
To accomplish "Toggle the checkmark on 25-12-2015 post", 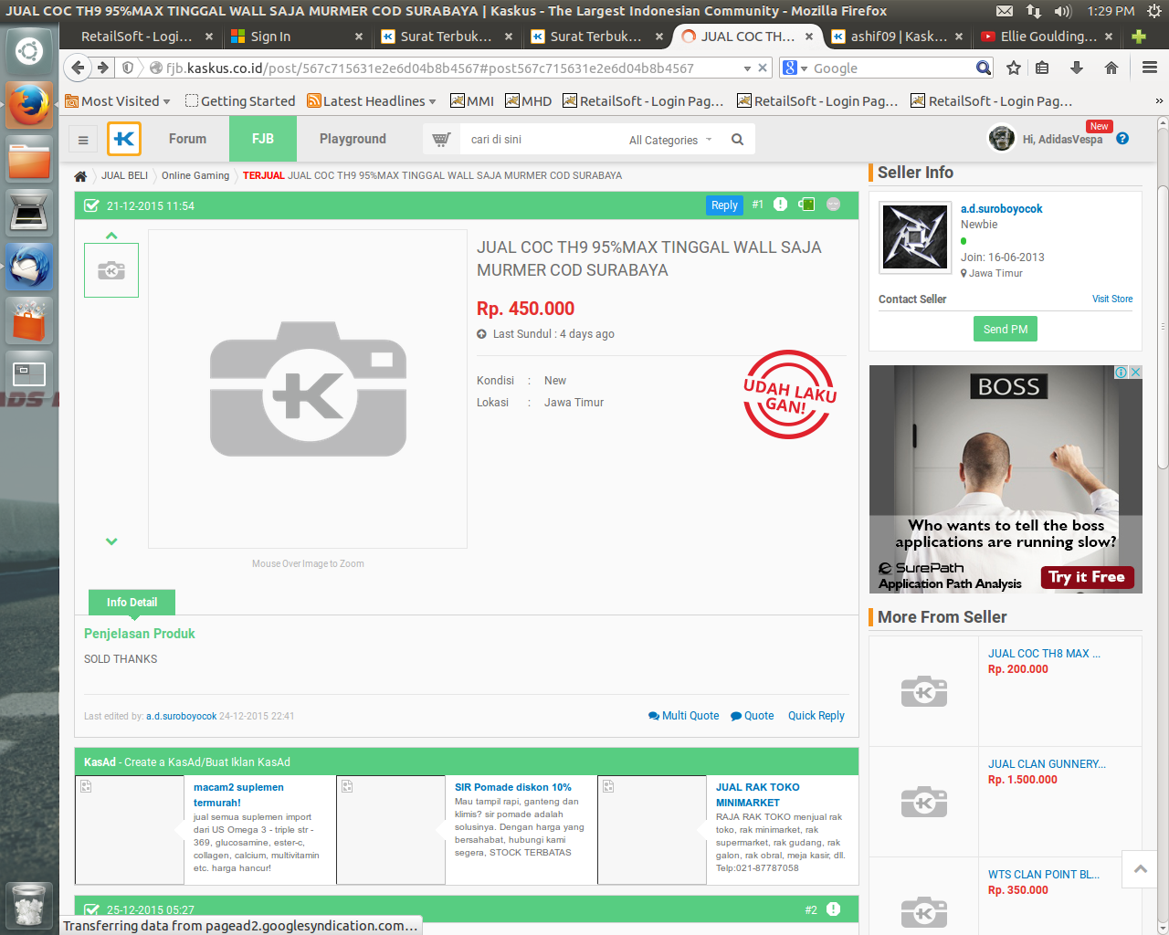I will [91, 909].
